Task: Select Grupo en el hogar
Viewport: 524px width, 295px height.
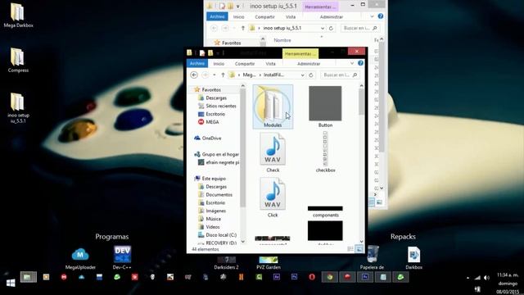Action: pyautogui.click(x=220, y=154)
